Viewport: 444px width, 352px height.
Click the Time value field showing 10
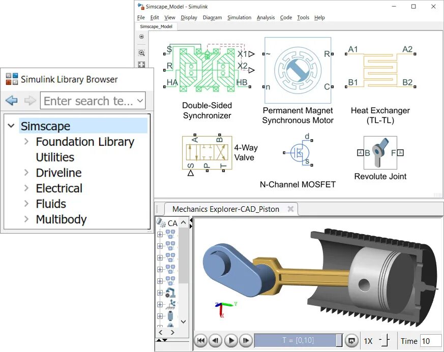tap(431, 341)
